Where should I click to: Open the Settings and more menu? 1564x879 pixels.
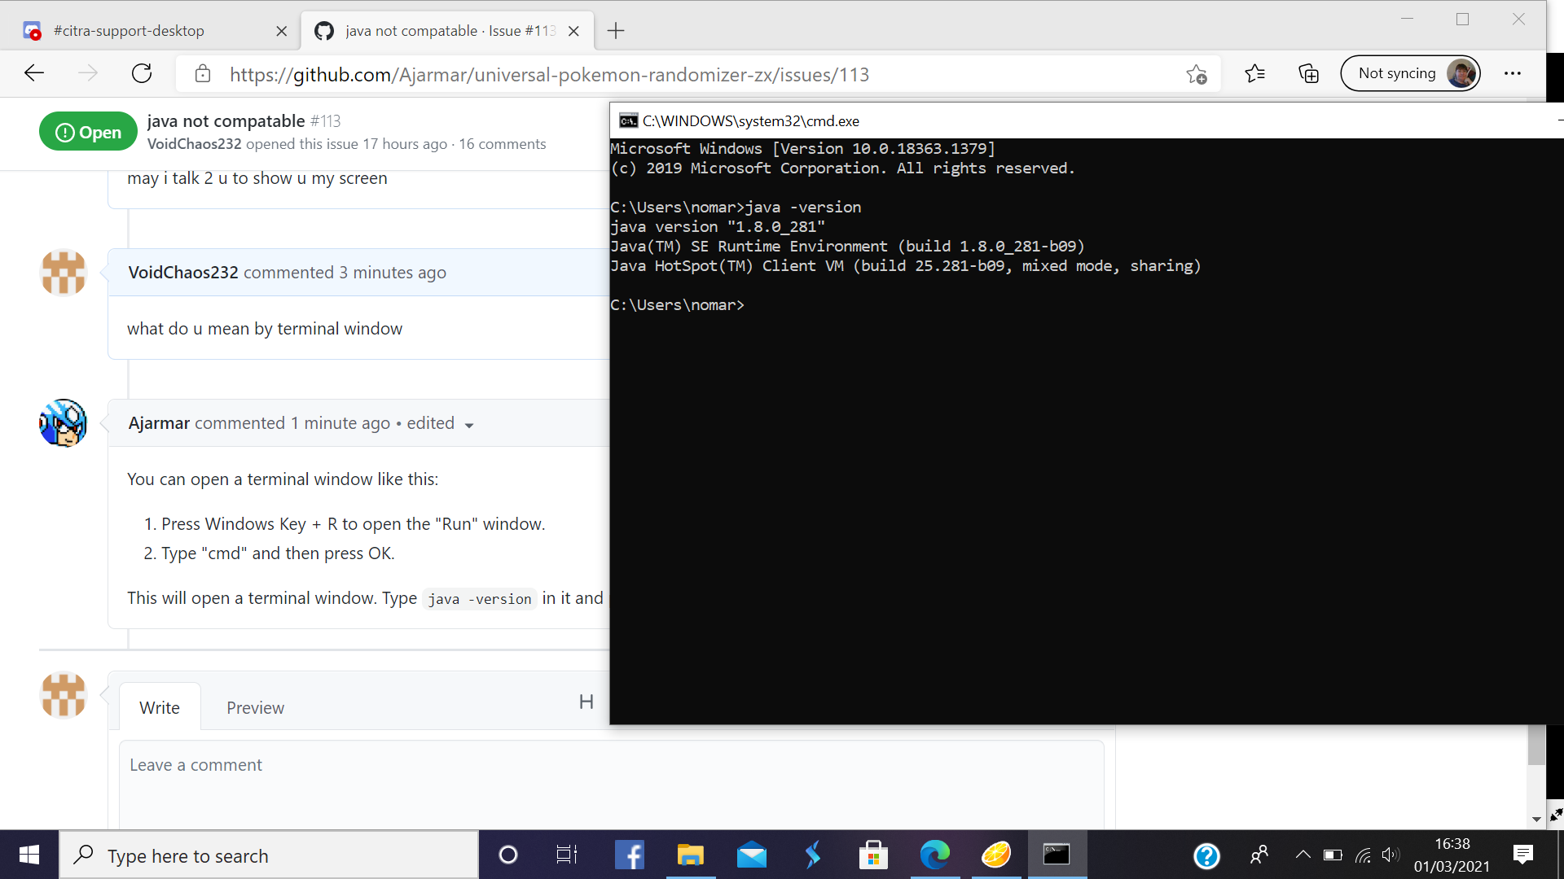click(1513, 73)
